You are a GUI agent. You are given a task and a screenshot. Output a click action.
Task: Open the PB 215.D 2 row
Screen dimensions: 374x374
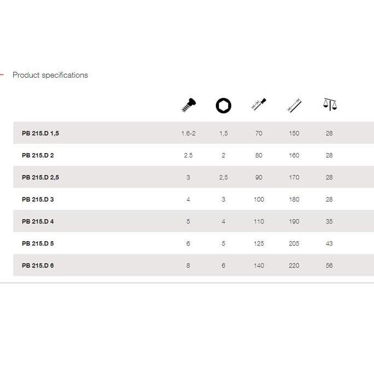click(x=38, y=155)
